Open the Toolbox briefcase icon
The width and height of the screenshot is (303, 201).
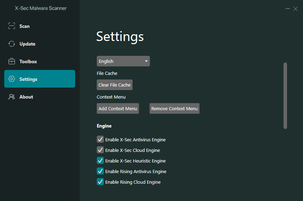pos(12,61)
